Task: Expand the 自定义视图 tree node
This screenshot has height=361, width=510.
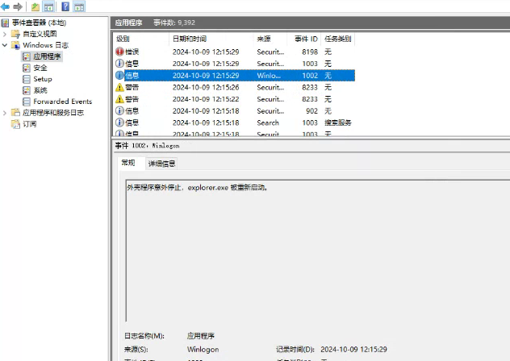Action: 6,35
